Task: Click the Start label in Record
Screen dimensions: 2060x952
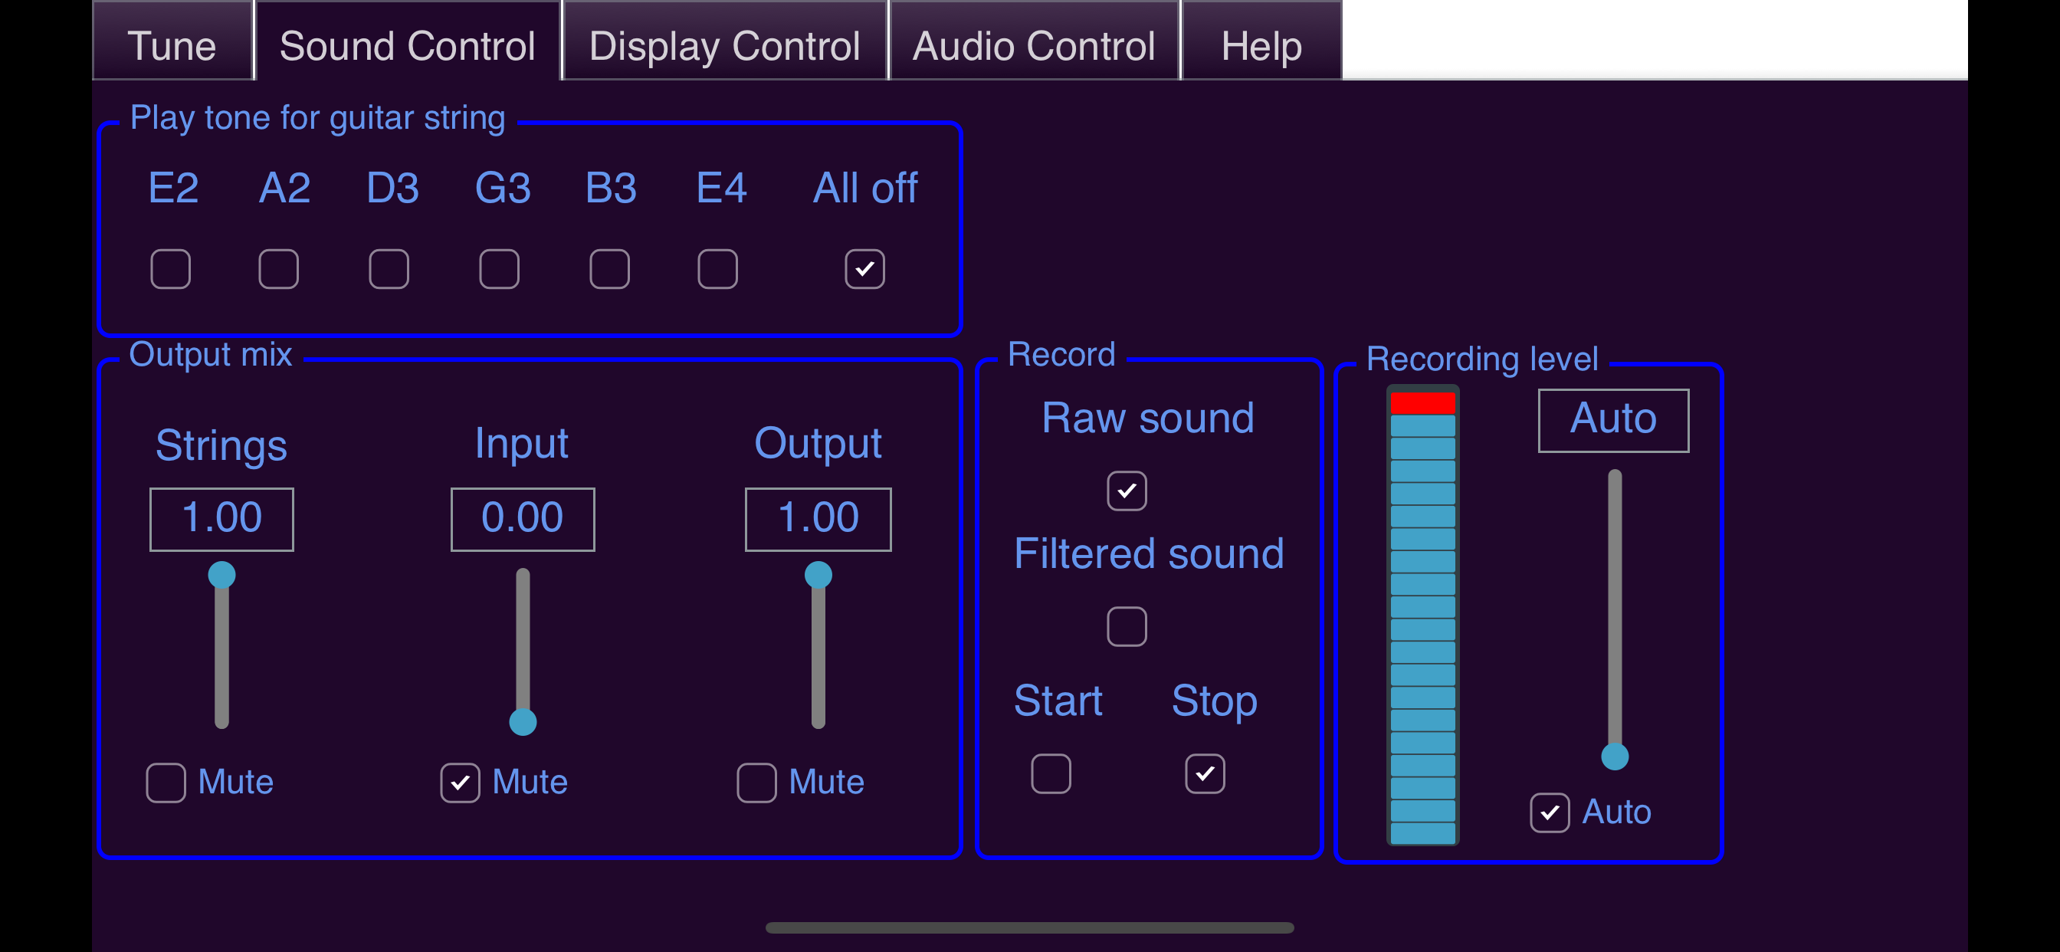Action: click(x=1058, y=701)
